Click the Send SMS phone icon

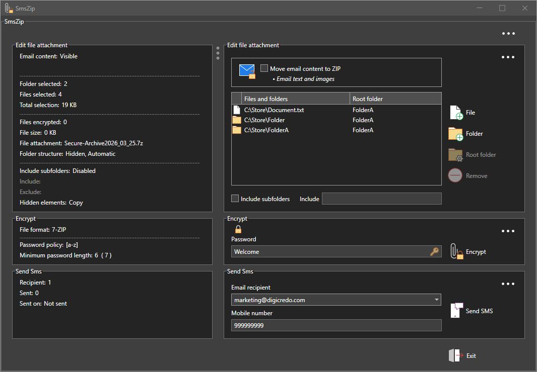pyautogui.click(x=456, y=311)
